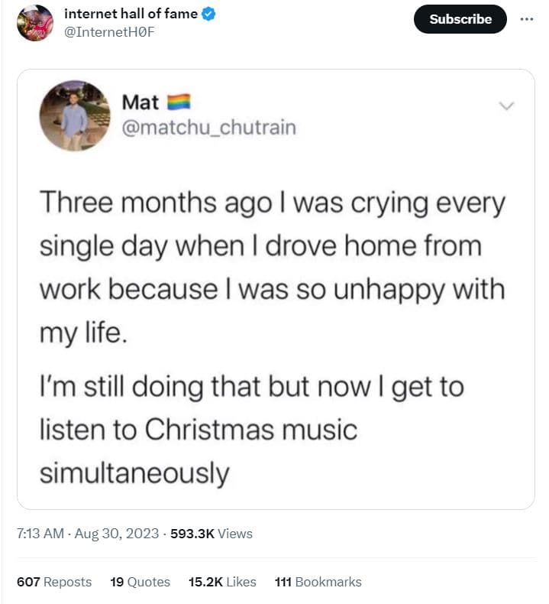
Task: Open the 15.2K Likes list
Action: [222, 582]
